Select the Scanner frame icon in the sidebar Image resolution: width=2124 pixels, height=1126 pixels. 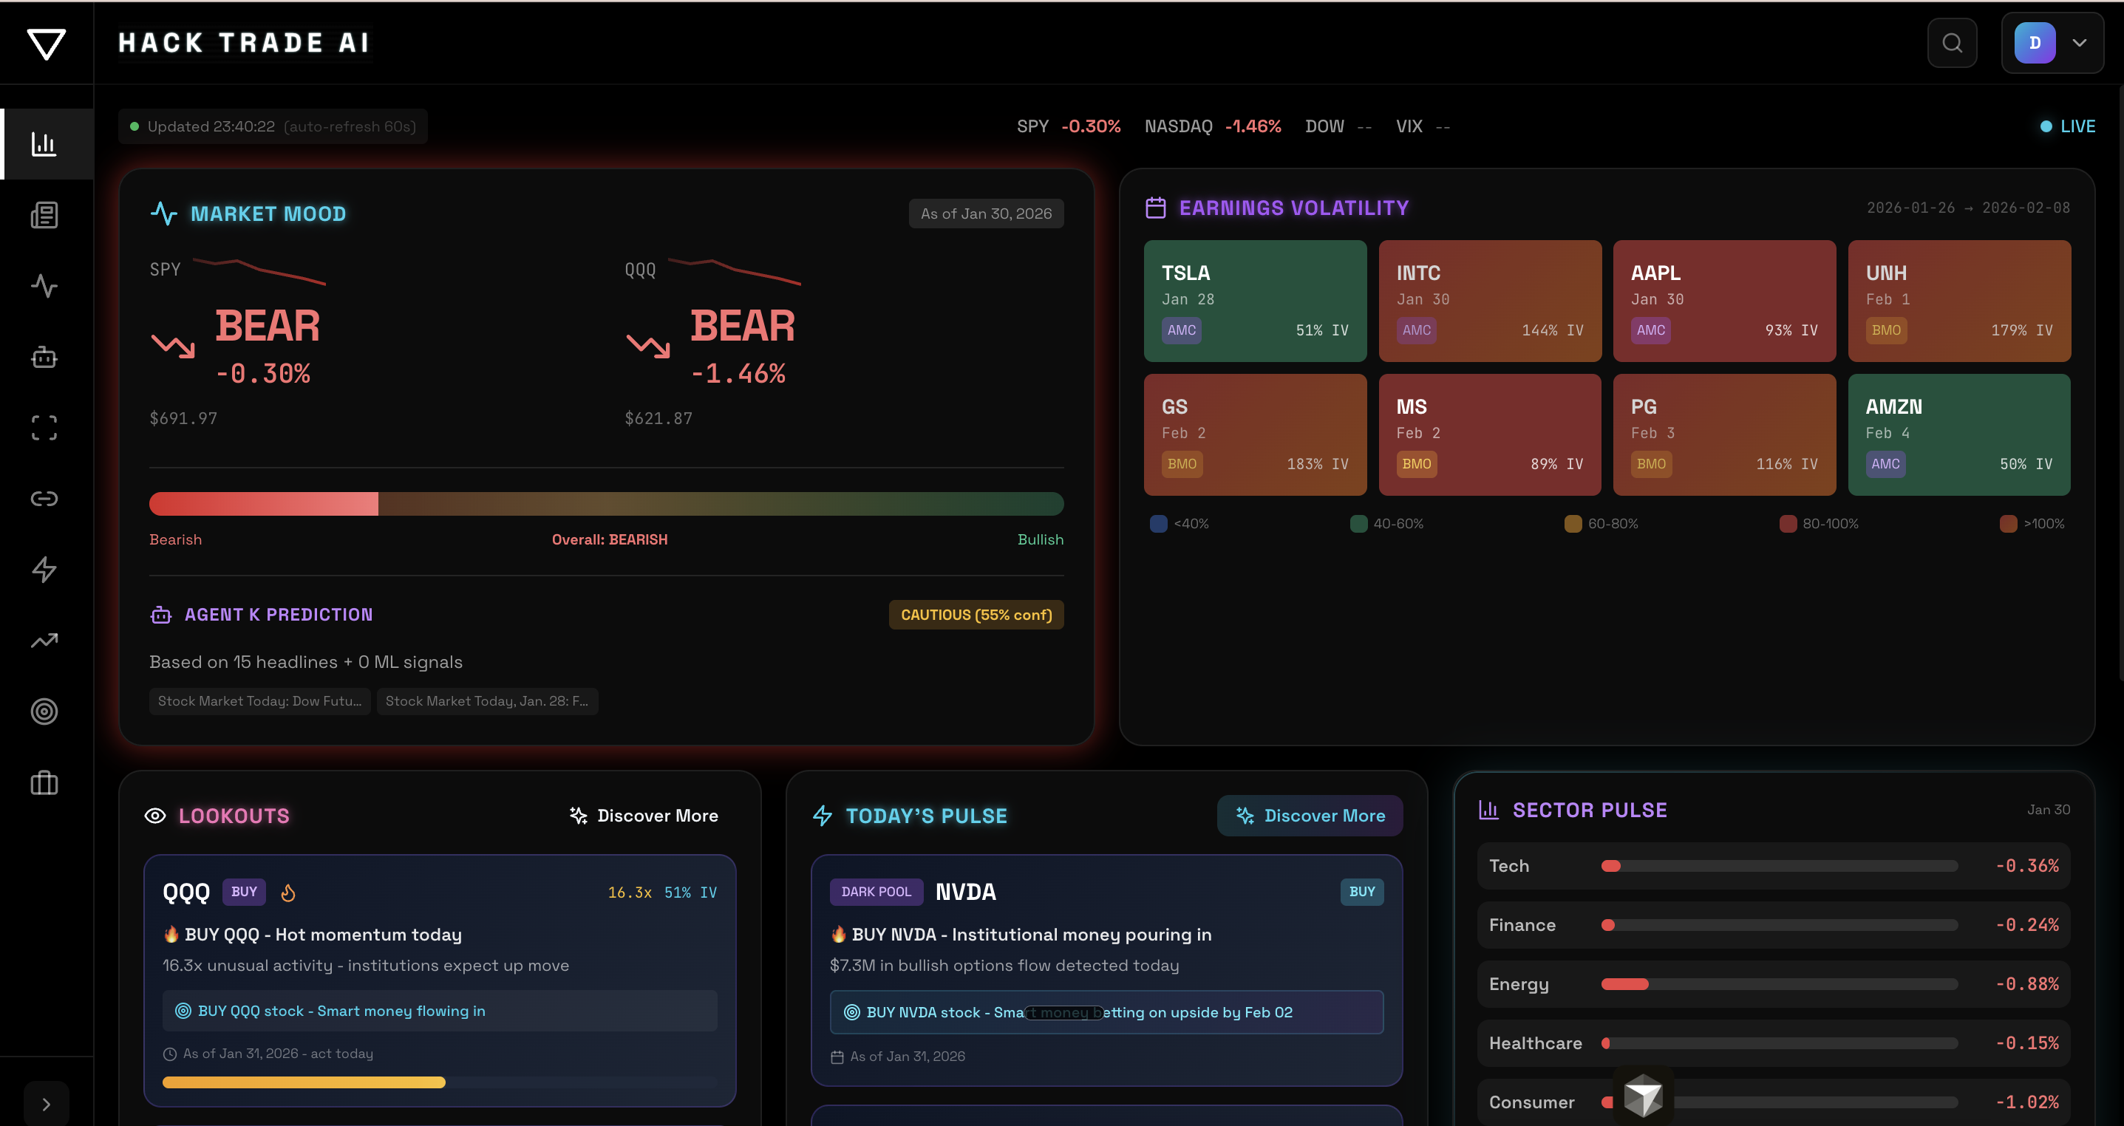point(44,427)
